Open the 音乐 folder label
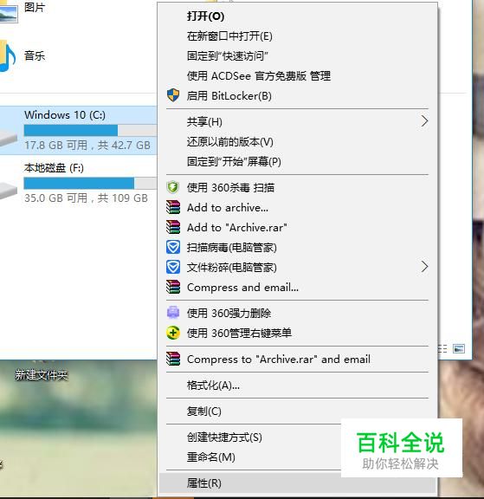 [35, 55]
